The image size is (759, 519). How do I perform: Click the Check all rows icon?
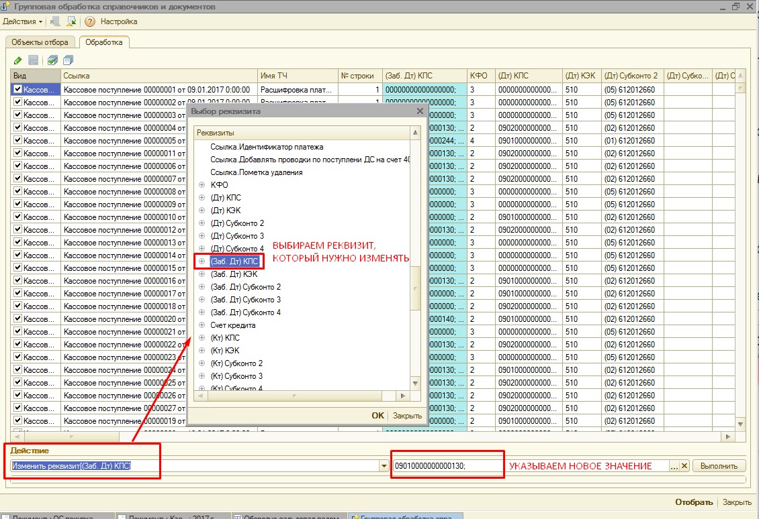pos(53,60)
